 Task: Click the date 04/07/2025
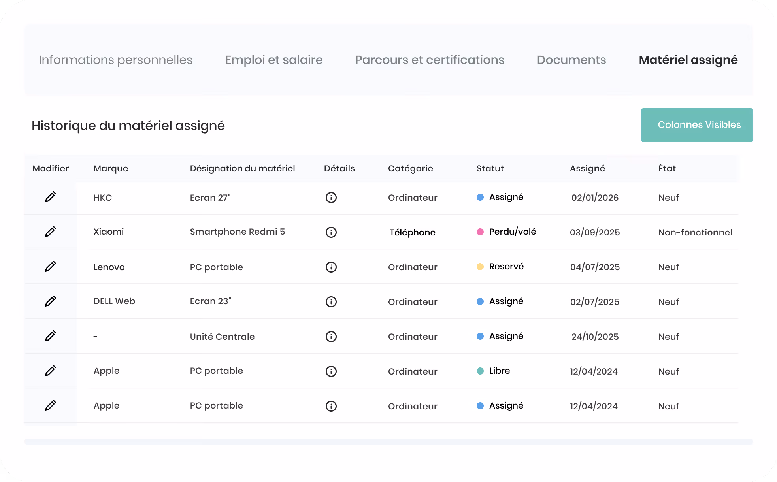(595, 267)
